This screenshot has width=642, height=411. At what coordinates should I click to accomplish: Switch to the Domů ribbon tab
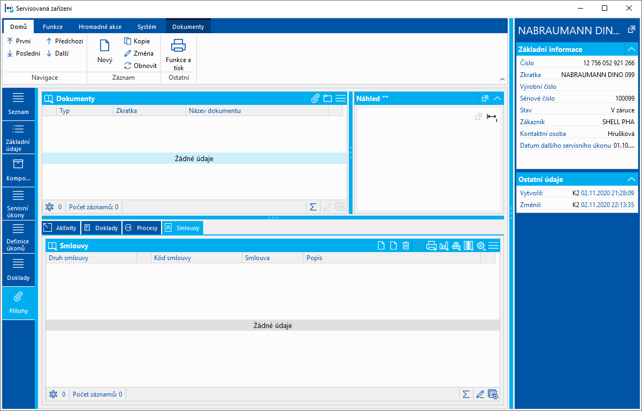[18, 27]
